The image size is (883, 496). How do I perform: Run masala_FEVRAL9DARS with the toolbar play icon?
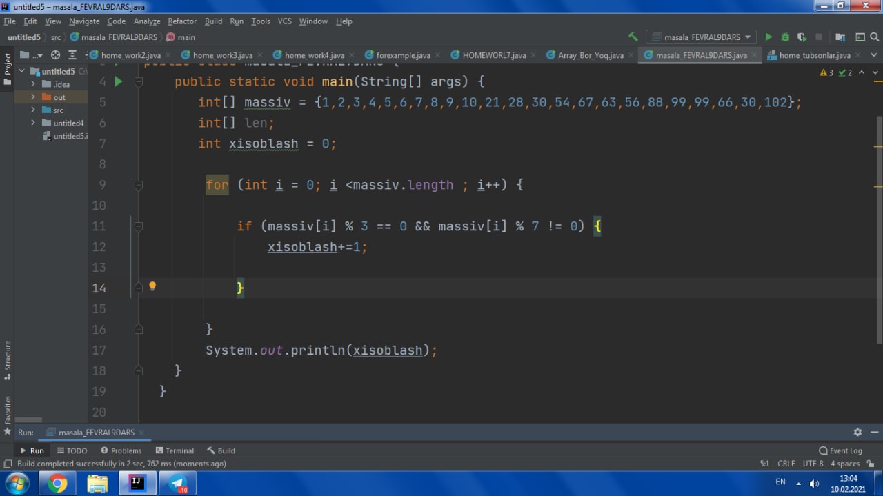[x=768, y=37]
